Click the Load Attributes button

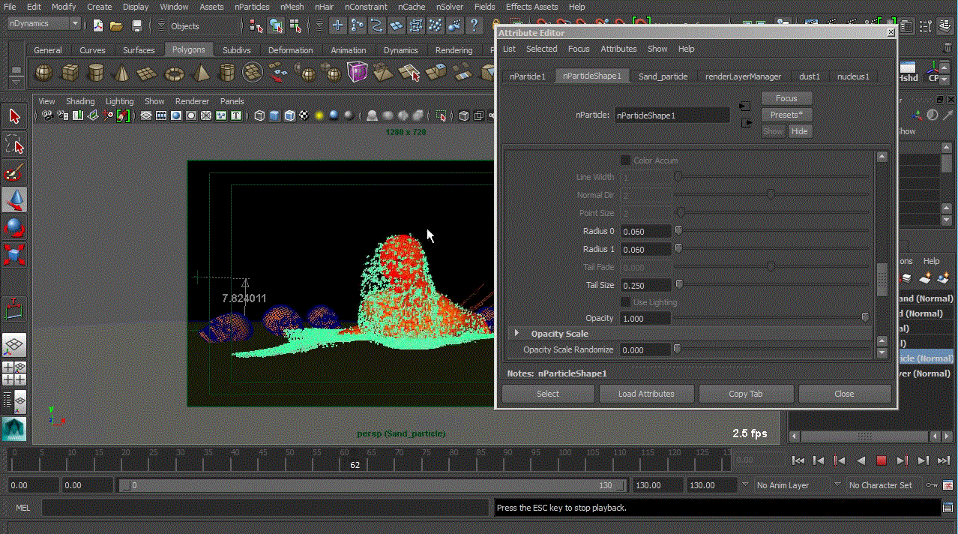(646, 394)
